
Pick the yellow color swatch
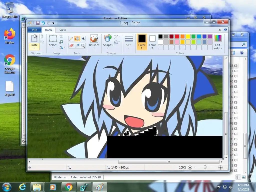[x=188, y=36]
